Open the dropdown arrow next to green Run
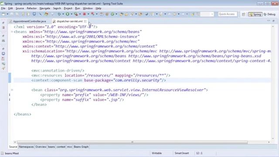 point(71,14)
